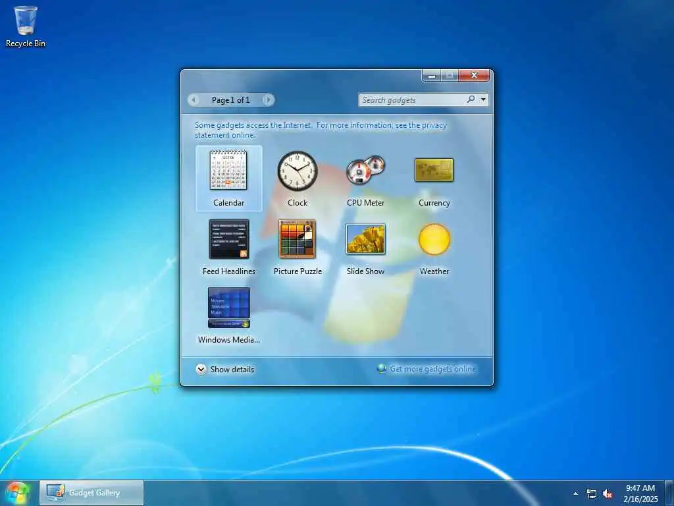Viewport: 674px width, 506px height.
Task: Expand Show details panel
Action: pyautogui.click(x=225, y=369)
